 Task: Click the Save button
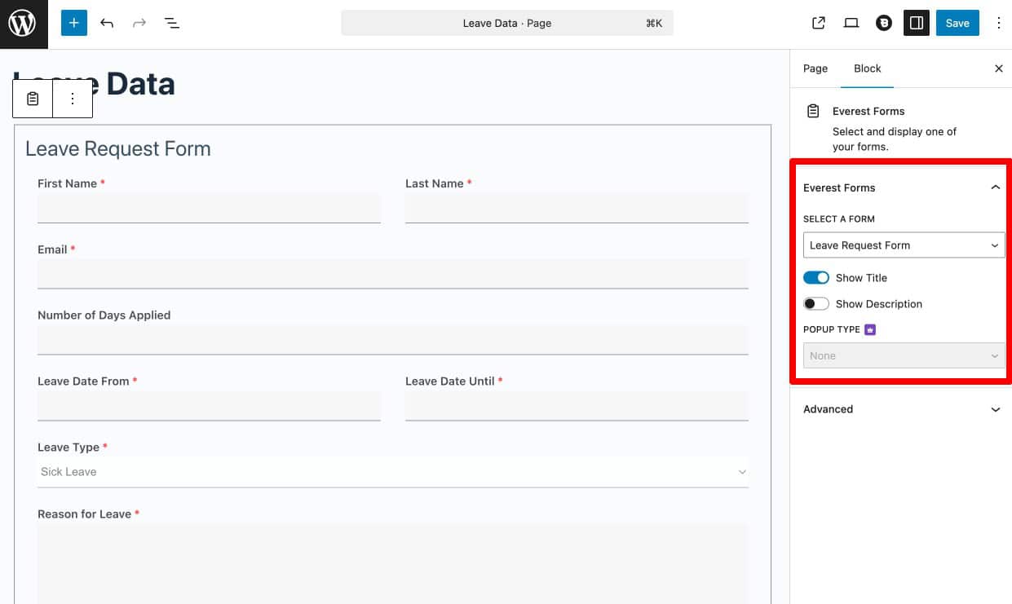tap(957, 23)
